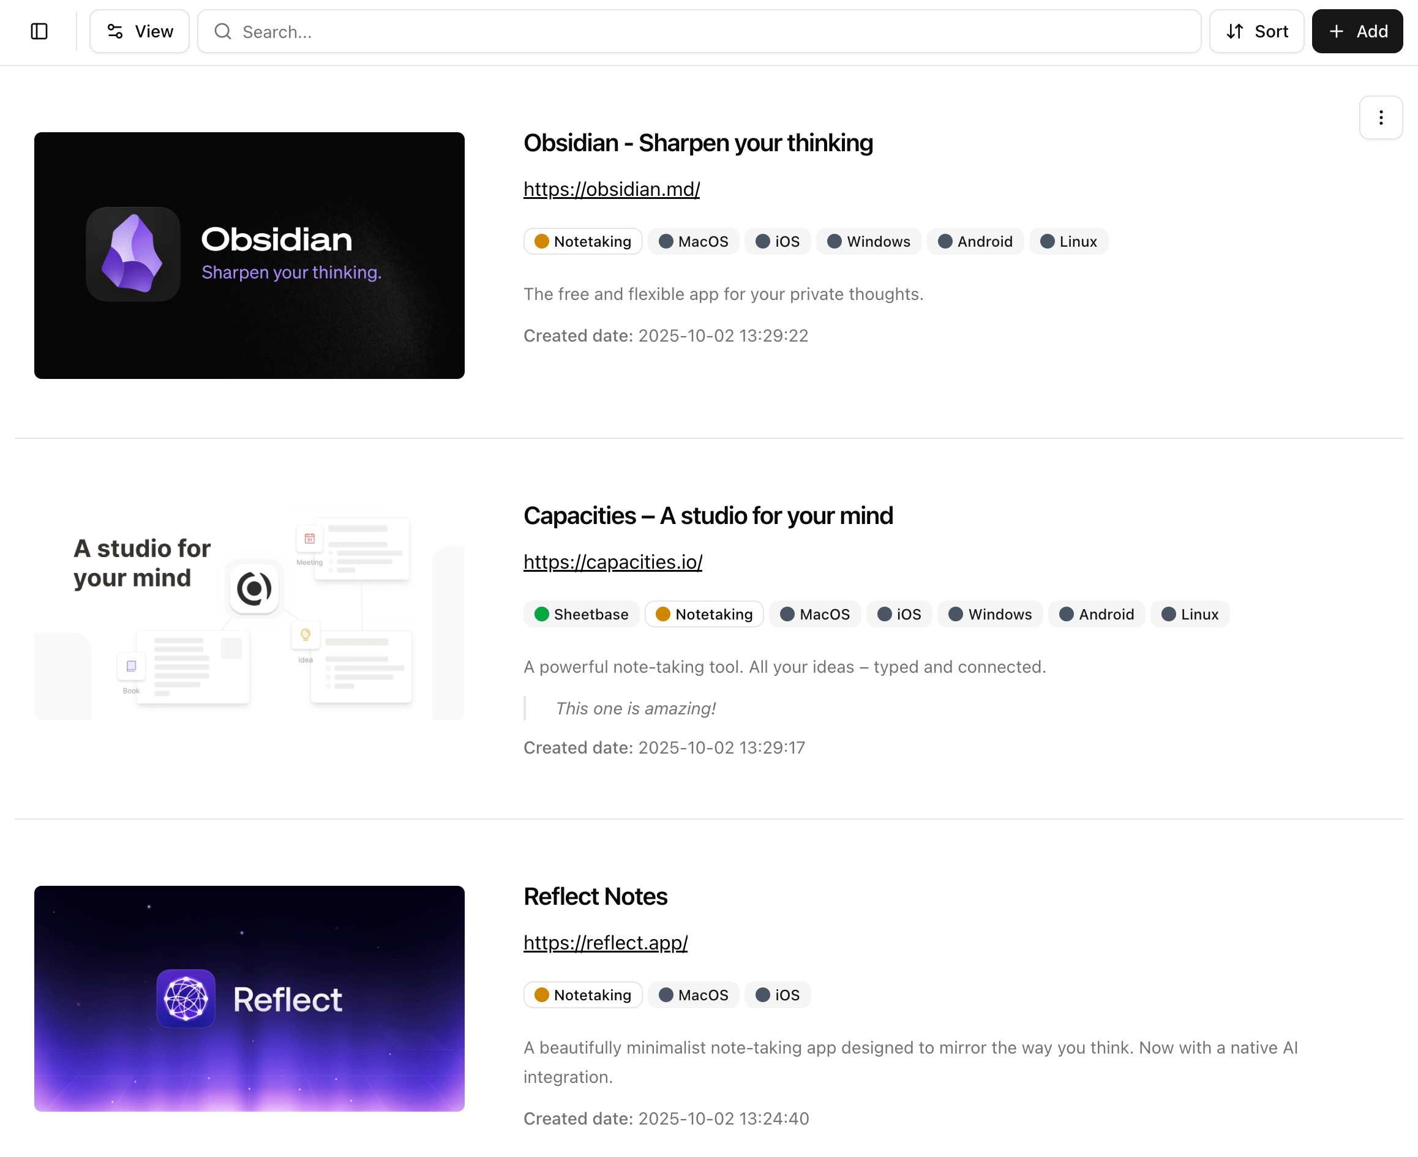1418x1157 pixels.
Task: Click the Obsidian - Sharpen your thinking title
Action: (698, 143)
